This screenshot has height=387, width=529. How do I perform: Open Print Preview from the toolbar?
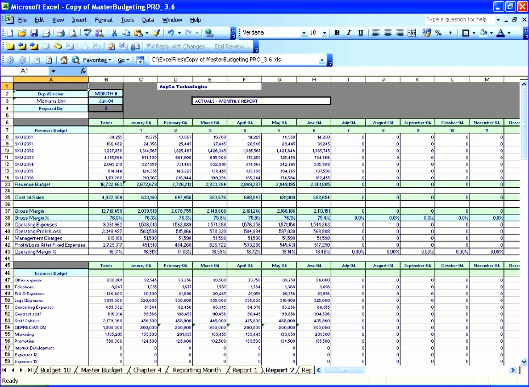coord(73,33)
